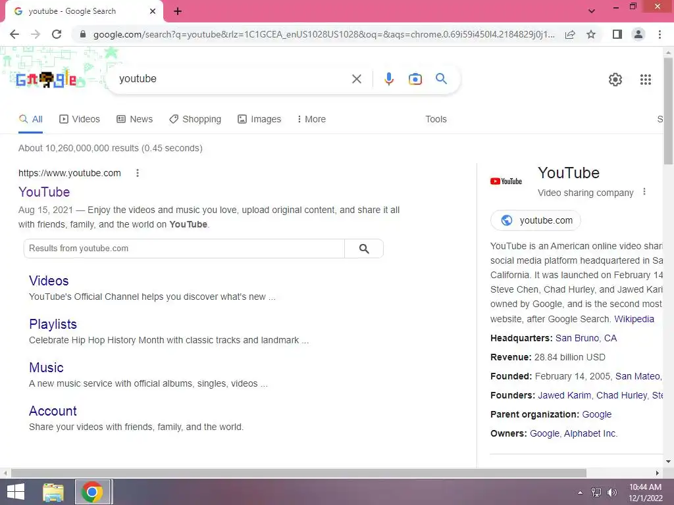Submit youtube.com site search button
Screen dimensions: 674x505
[364, 249]
